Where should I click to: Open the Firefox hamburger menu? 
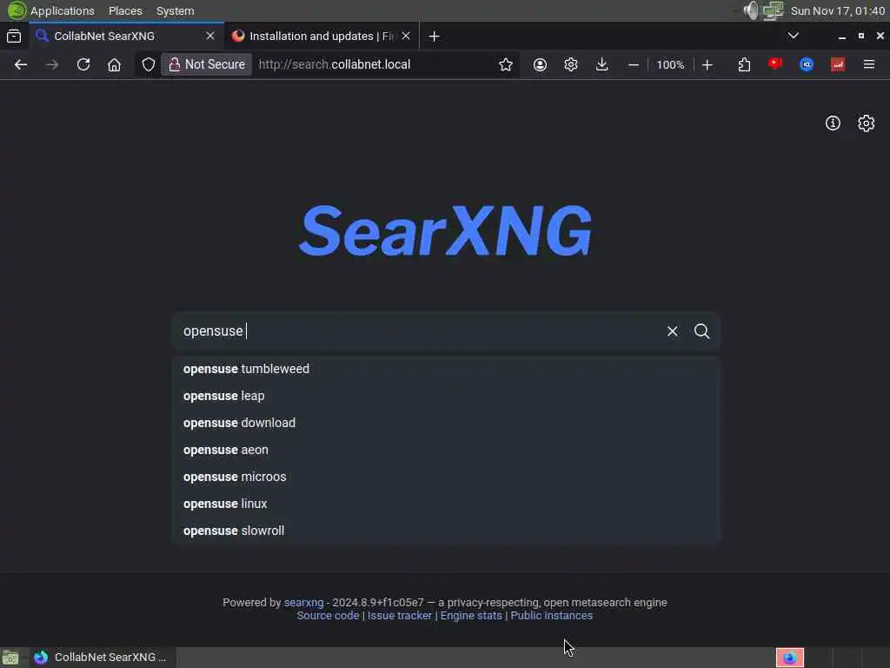(x=869, y=64)
